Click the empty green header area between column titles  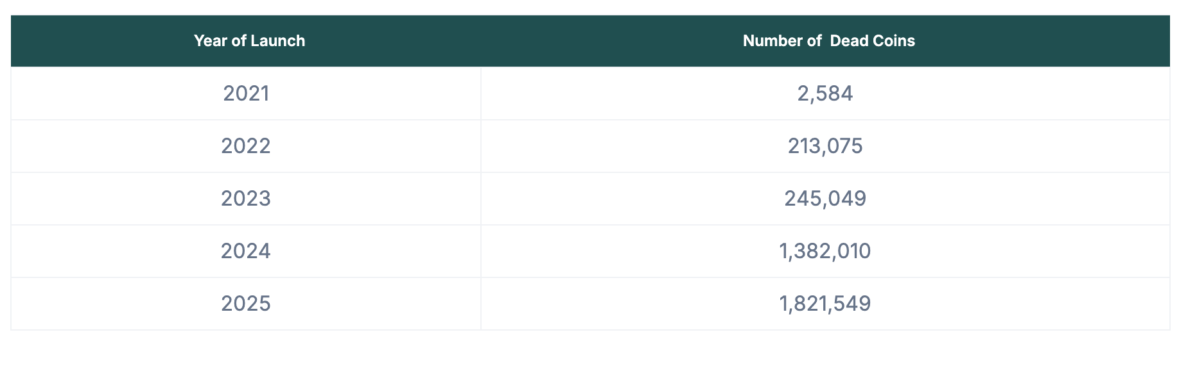click(x=514, y=41)
